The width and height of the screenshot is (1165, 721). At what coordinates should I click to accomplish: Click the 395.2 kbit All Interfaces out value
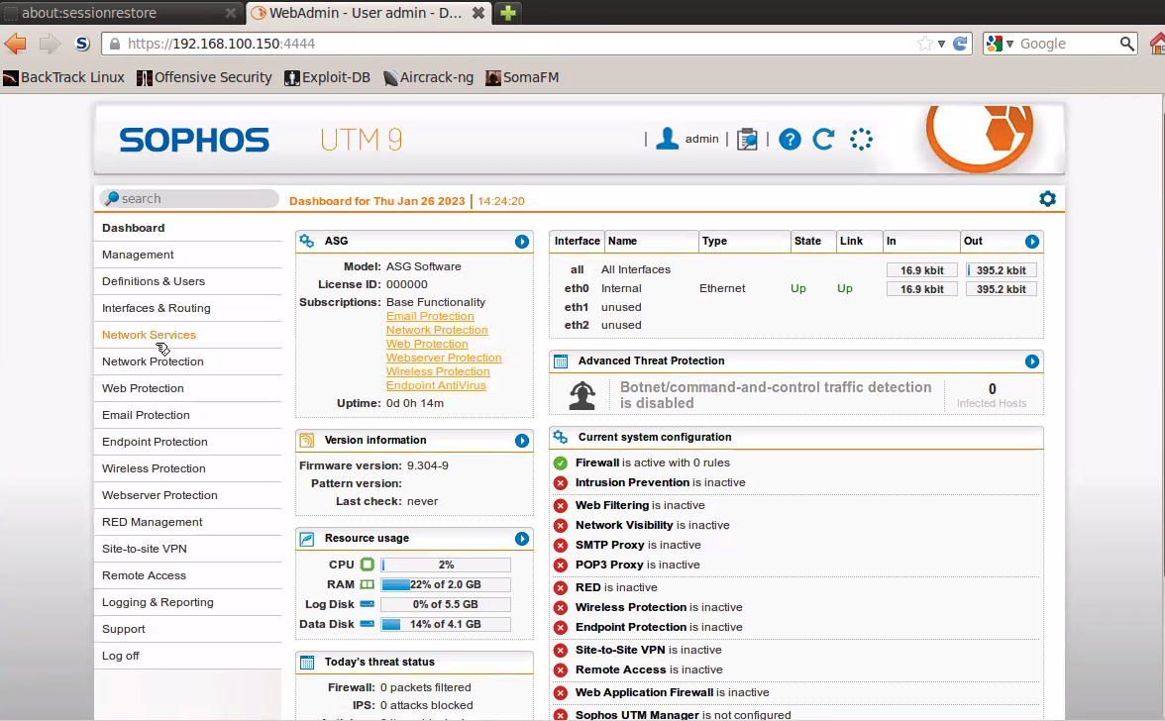tap(1002, 270)
